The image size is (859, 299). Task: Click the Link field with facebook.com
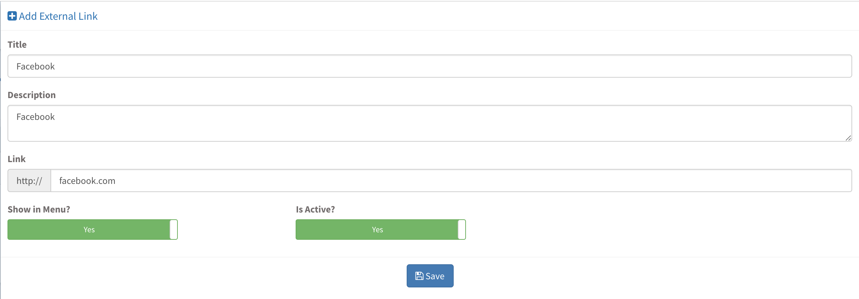451,180
